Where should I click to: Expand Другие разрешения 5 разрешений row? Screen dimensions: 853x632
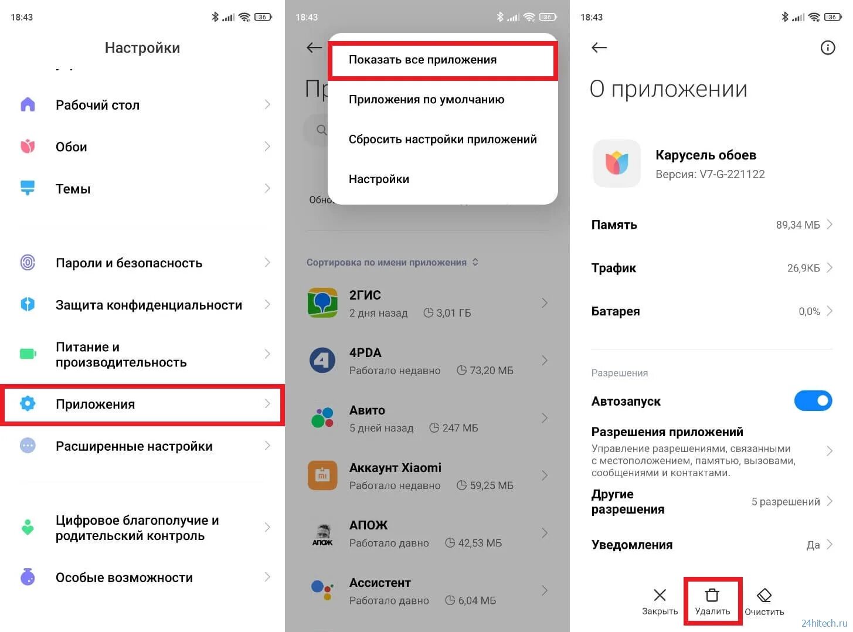click(x=712, y=502)
